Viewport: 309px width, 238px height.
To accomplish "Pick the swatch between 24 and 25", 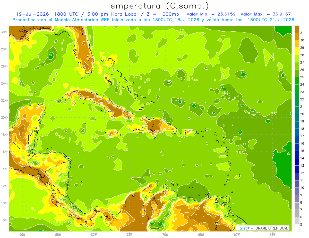I will pos(297,81).
